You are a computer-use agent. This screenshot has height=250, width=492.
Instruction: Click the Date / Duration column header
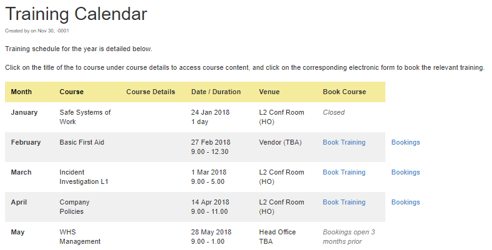(x=216, y=92)
